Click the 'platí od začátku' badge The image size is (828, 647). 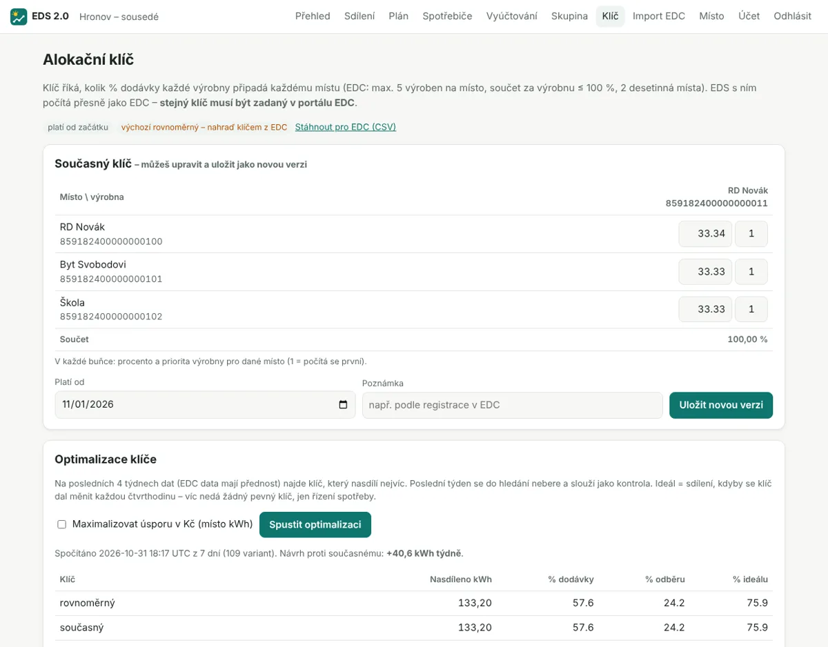click(78, 127)
